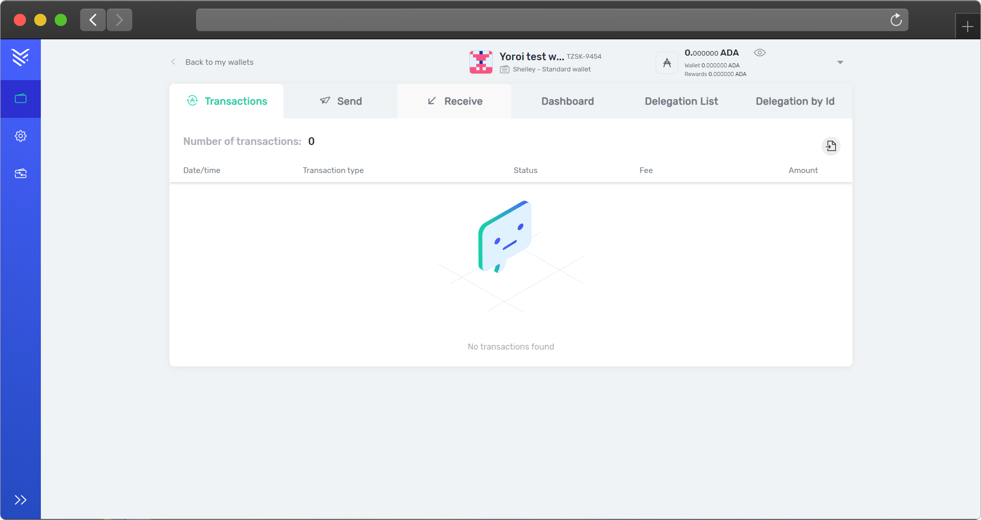Click the Amount column header
This screenshot has height=520, width=981.
(x=803, y=170)
